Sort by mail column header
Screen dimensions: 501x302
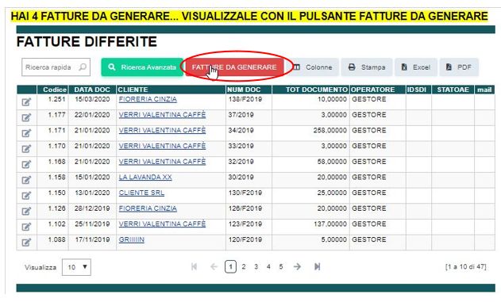[x=484, y=90]
